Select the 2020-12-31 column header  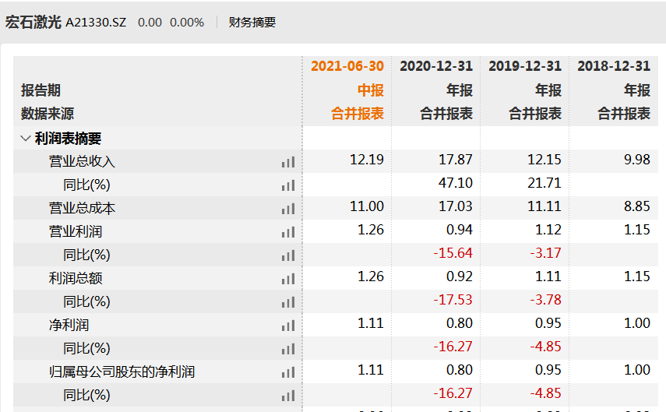[x=436, y=66]
